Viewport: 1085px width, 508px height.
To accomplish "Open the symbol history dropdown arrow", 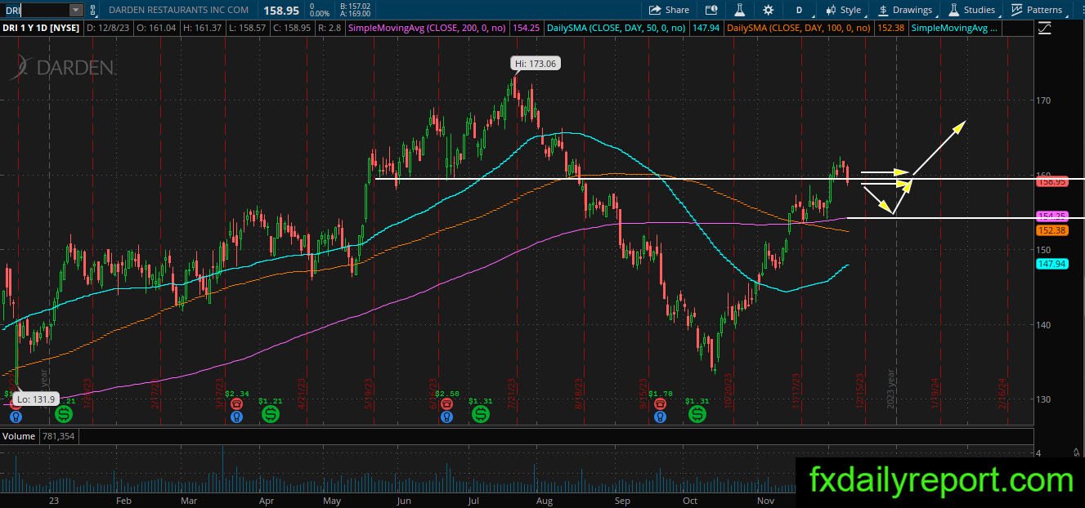I will (x=76, y=10).
